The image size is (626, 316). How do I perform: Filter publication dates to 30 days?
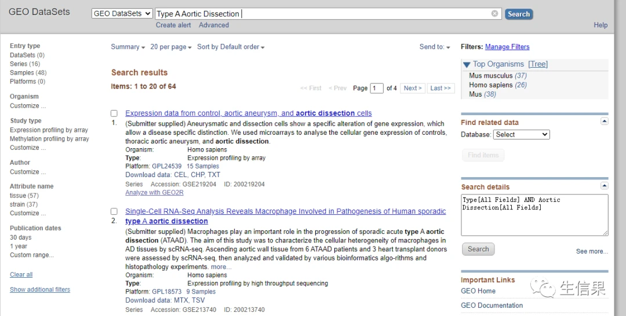20,237
